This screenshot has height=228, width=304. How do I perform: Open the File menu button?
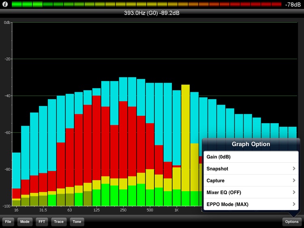8,222
